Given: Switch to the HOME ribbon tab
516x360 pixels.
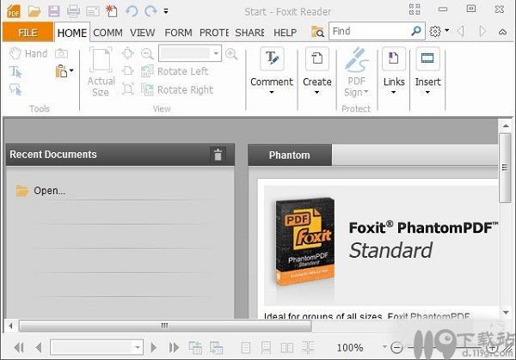Looking at the screenshot, I should click(71, 33).
